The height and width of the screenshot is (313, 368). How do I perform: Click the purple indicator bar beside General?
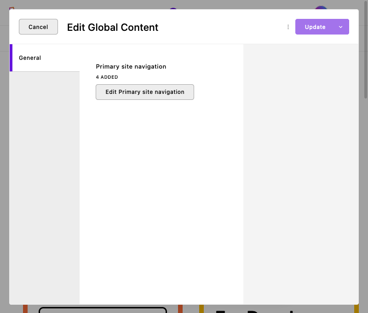click(11, 58)
